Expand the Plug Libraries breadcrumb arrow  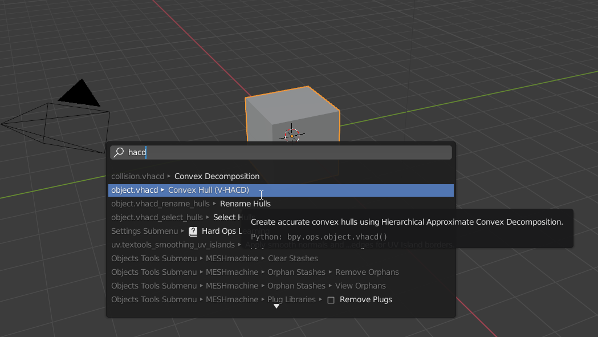click(x=319, y=299)
